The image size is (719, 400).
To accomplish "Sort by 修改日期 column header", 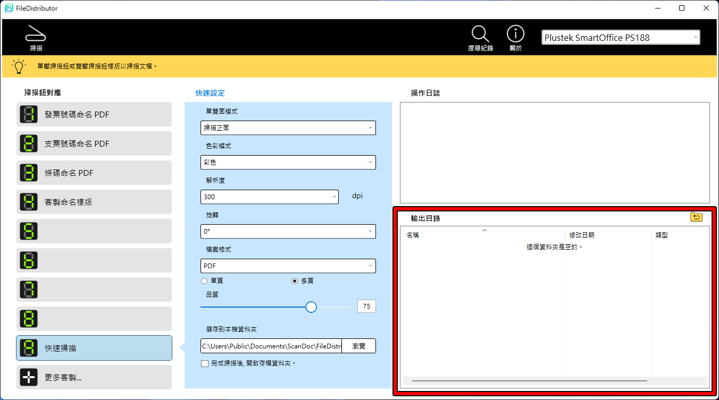I will click(609, 235).
